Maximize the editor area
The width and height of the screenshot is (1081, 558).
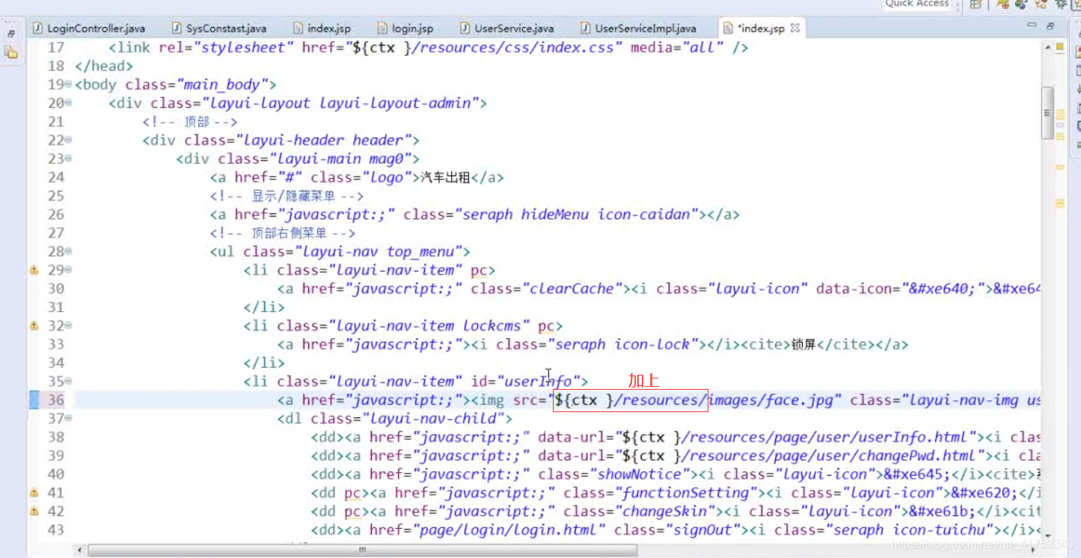point(1050,25)
